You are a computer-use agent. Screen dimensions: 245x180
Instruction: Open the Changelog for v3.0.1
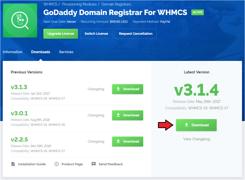(96, 115)
